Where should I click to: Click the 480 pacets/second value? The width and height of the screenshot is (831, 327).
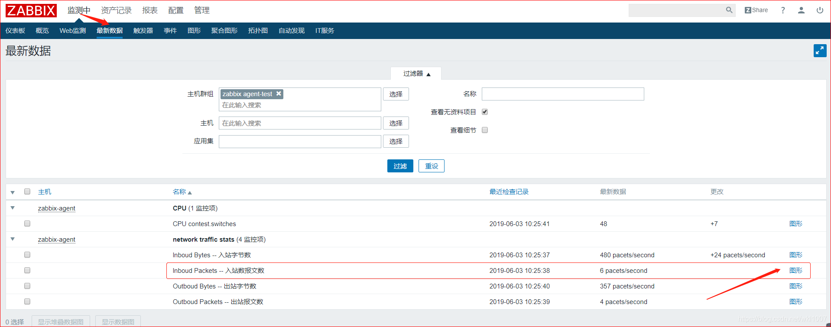point(627,255)
